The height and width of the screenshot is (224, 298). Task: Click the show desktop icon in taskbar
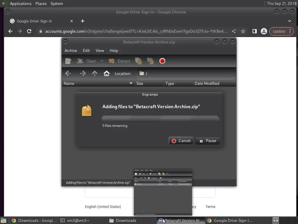3,220
